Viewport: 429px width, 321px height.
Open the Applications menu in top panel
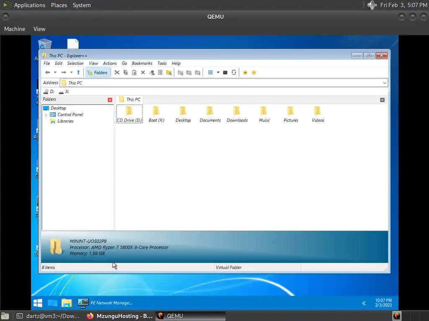coord(30,5)
